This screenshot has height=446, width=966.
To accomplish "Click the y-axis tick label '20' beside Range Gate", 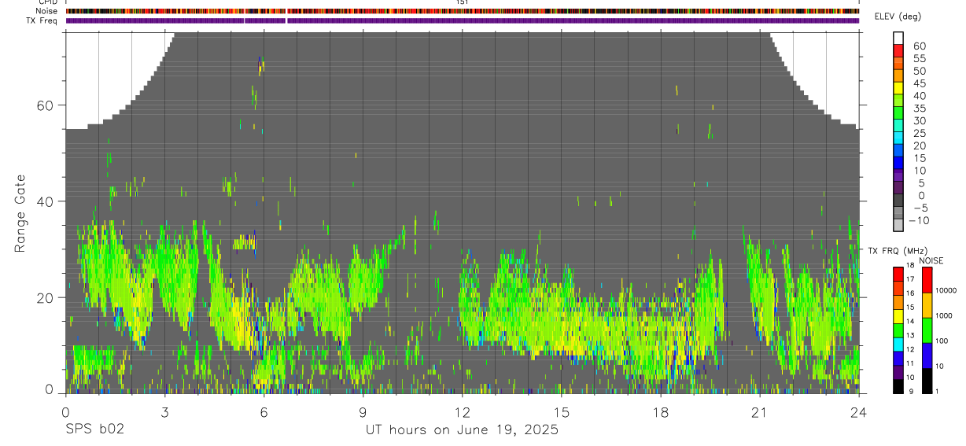I will click(45, 297).
